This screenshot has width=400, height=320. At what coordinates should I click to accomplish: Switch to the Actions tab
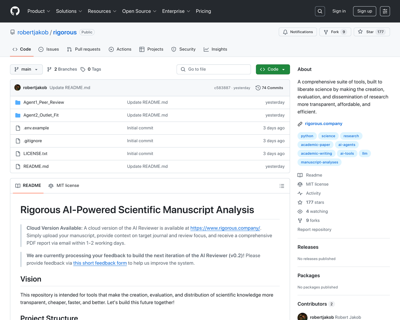120,49
